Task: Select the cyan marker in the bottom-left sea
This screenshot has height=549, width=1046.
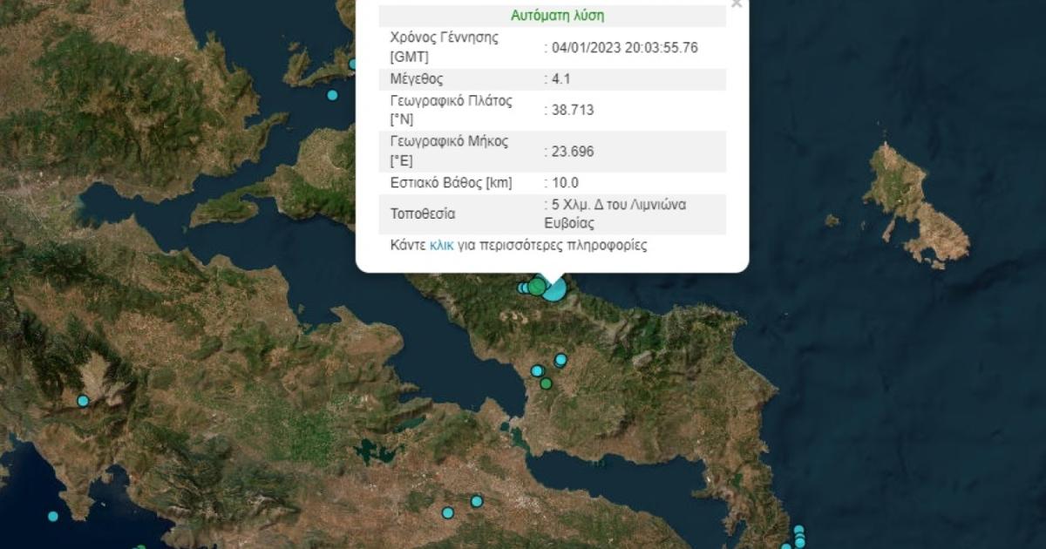Action: (53, 516)
